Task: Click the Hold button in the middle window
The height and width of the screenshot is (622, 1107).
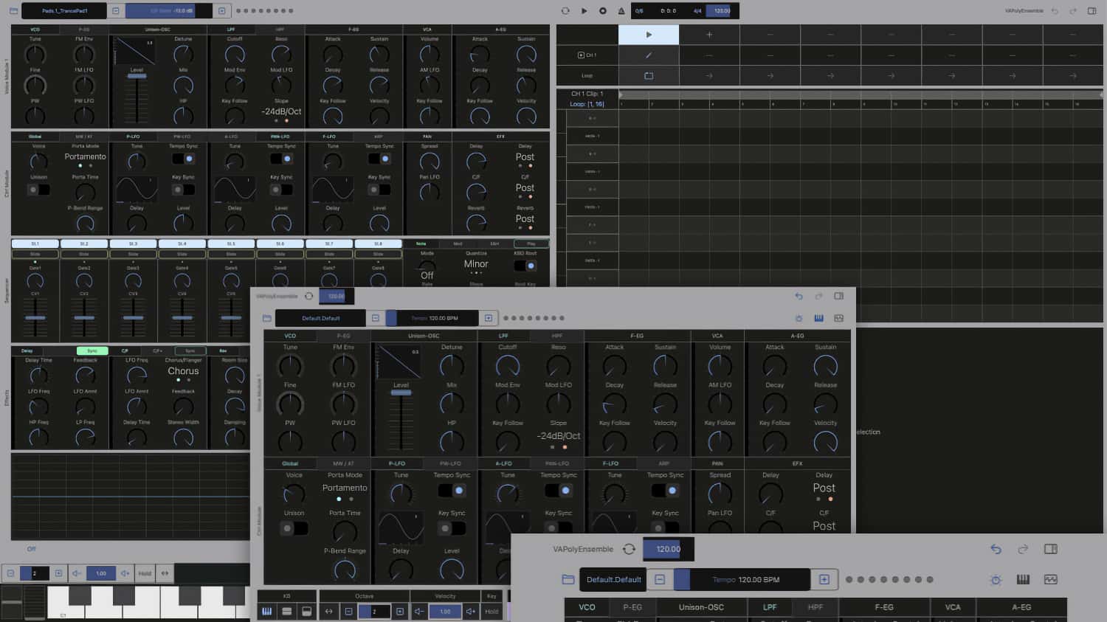Action: (x=492, y=611)
